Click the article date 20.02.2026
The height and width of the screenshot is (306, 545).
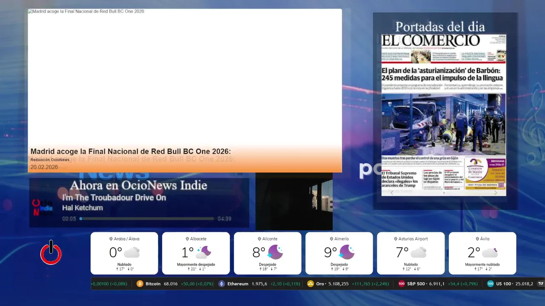(x=44, y=167)
